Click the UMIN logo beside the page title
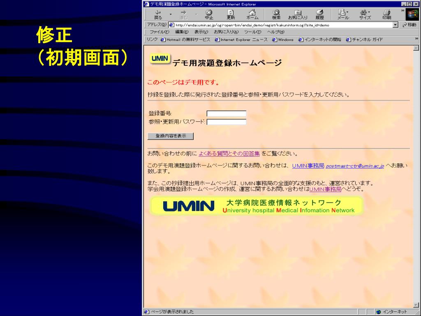421x316 pixels. pyautogui.click(x=160, y=58)
